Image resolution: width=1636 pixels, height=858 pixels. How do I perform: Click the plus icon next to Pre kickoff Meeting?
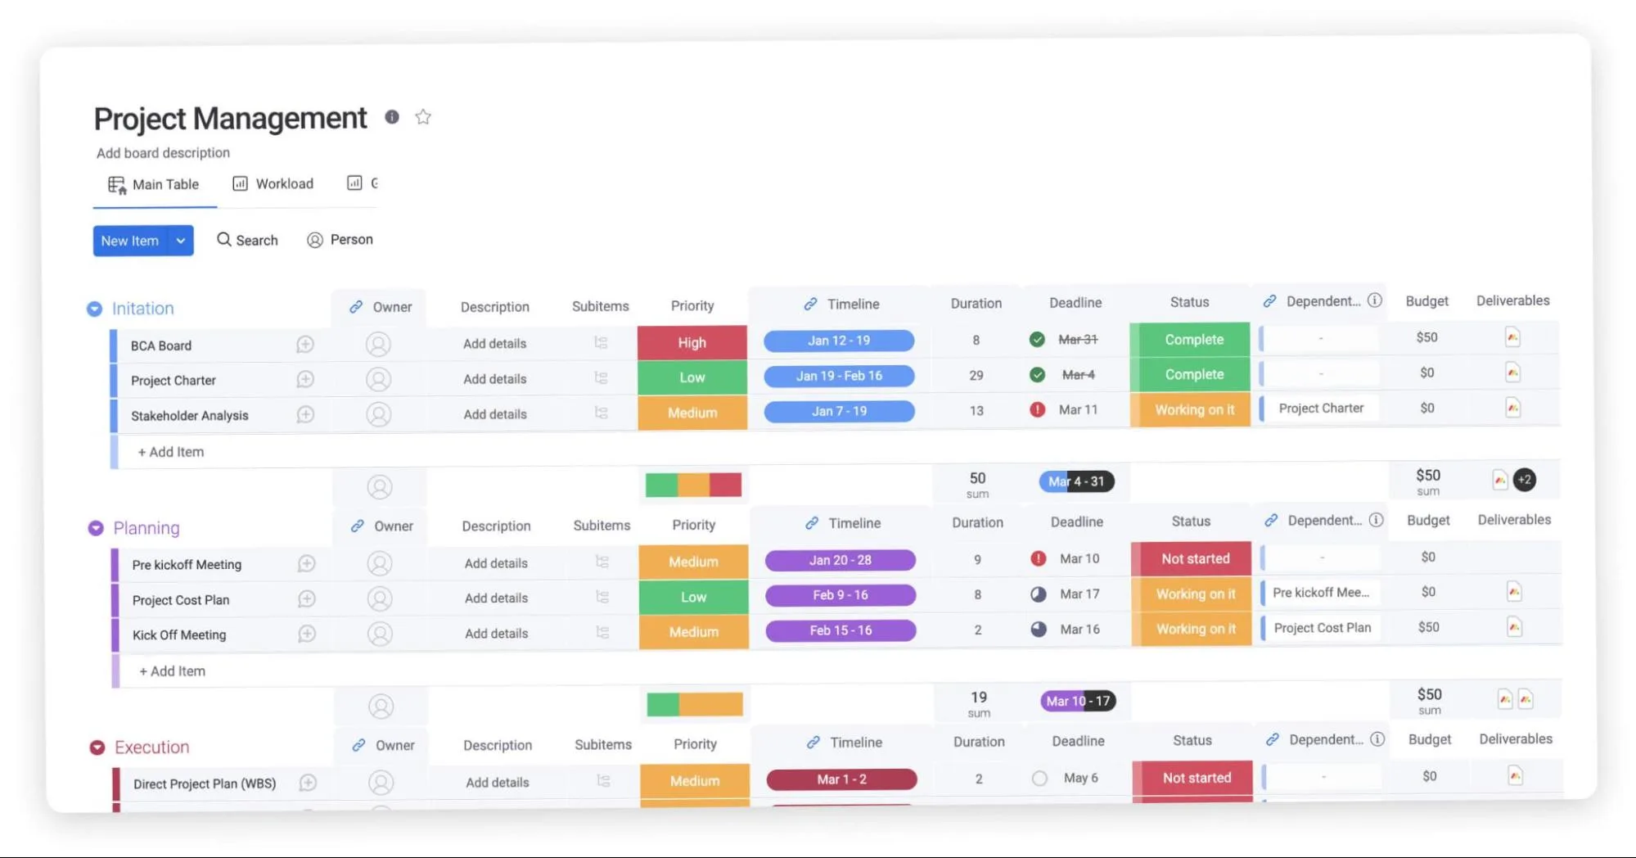(x=306, y=563)
